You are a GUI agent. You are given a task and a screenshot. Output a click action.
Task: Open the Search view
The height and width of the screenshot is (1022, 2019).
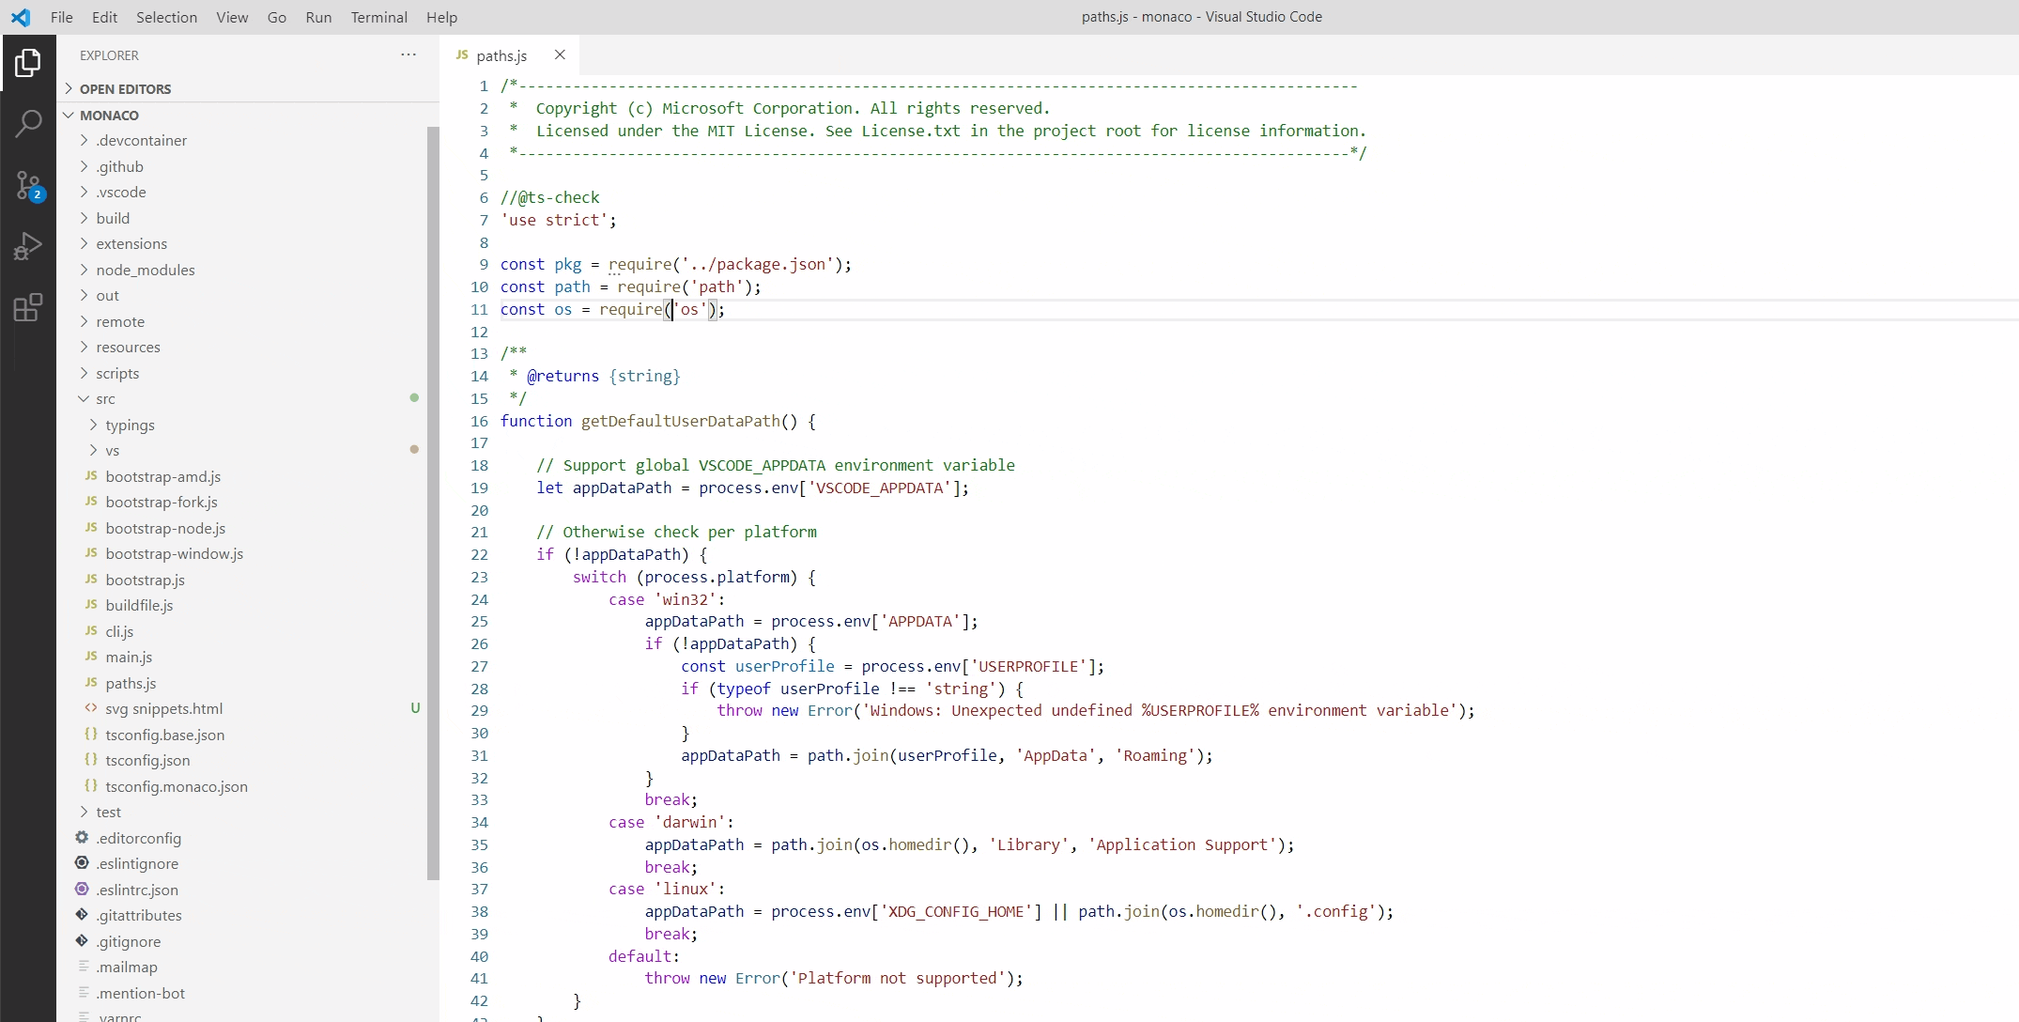[x=29, y=123]
